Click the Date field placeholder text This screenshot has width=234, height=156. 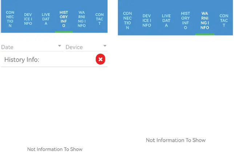tap(7, 47)
